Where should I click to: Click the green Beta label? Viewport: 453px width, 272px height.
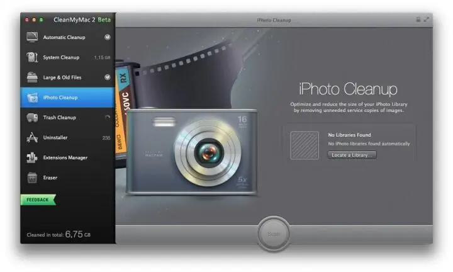point(104,20)
